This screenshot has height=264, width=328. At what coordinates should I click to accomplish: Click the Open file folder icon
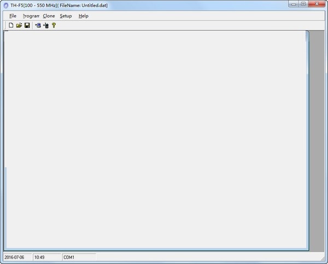(19, 25)
